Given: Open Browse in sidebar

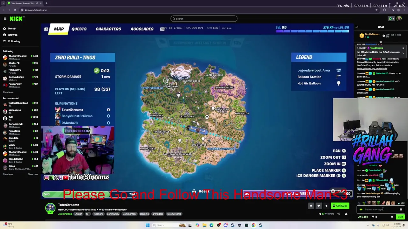Looking at the screenshot, I should point(13,35).
